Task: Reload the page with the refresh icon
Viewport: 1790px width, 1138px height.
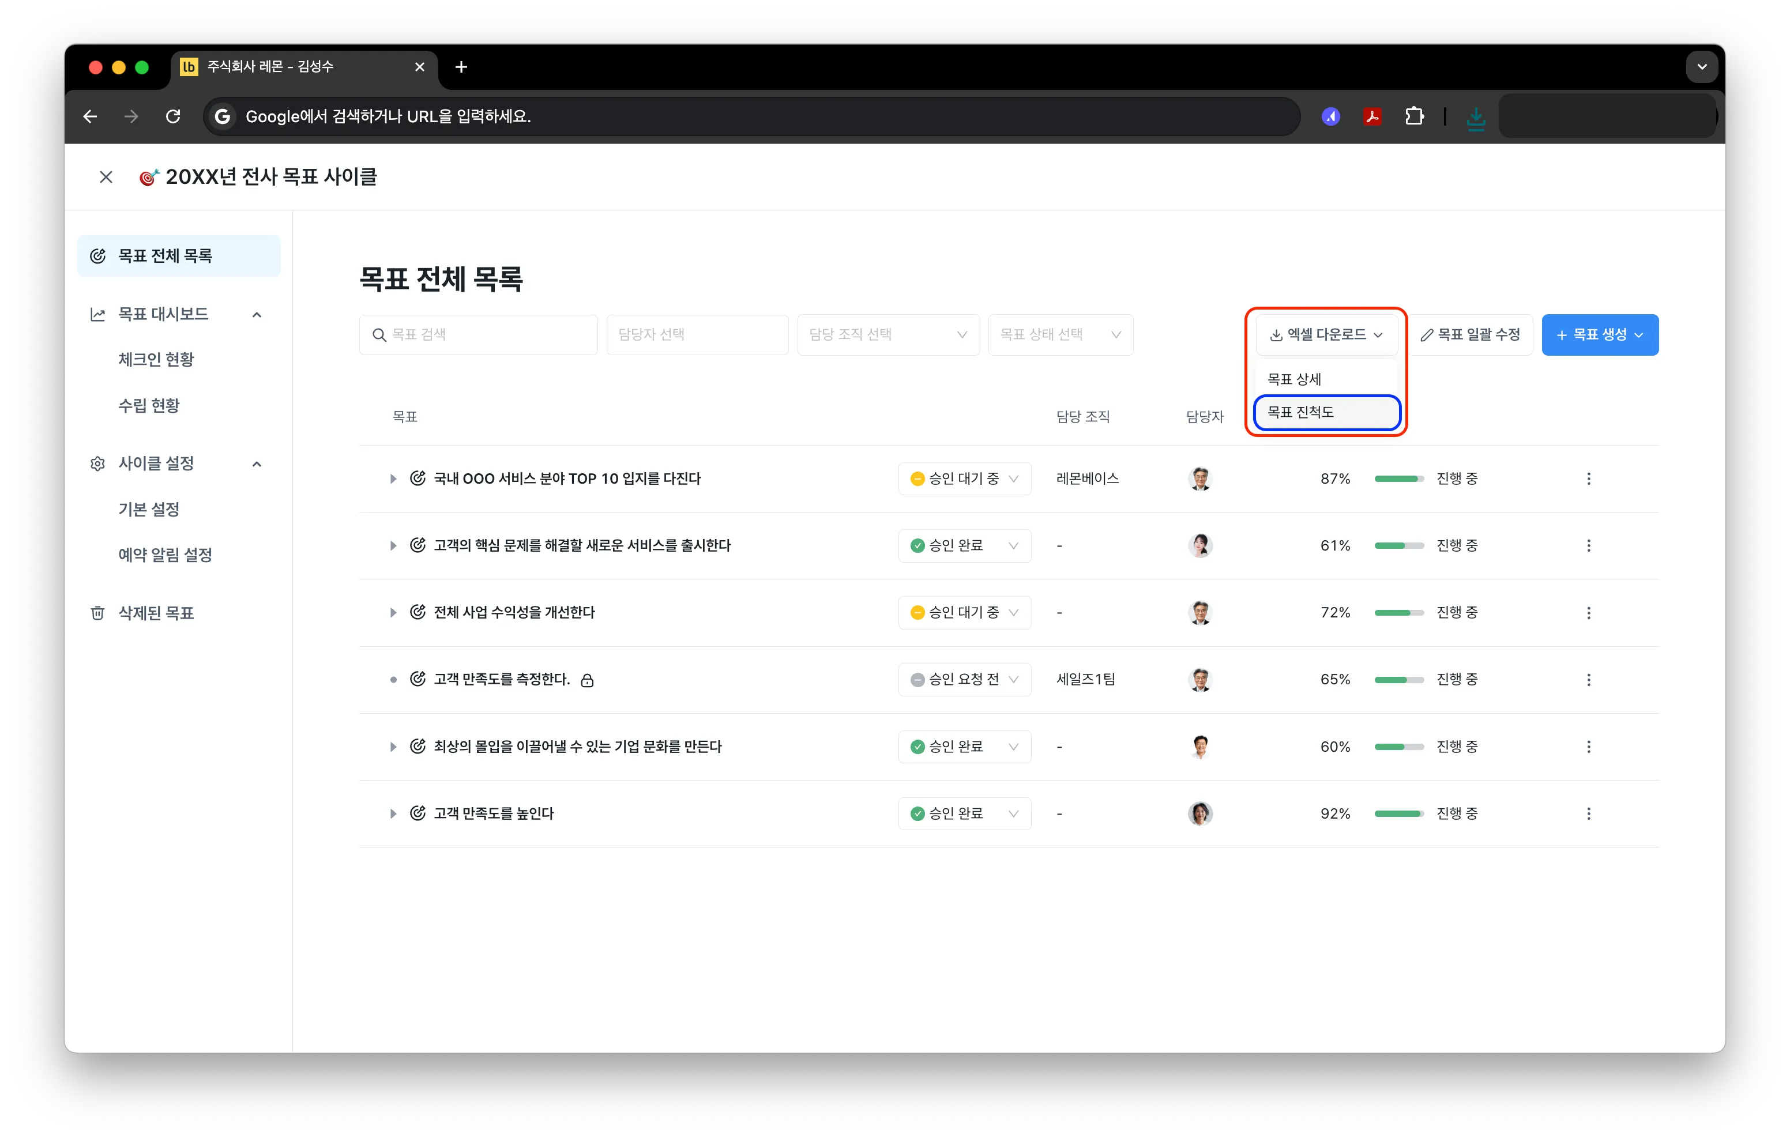Action: 172,116
